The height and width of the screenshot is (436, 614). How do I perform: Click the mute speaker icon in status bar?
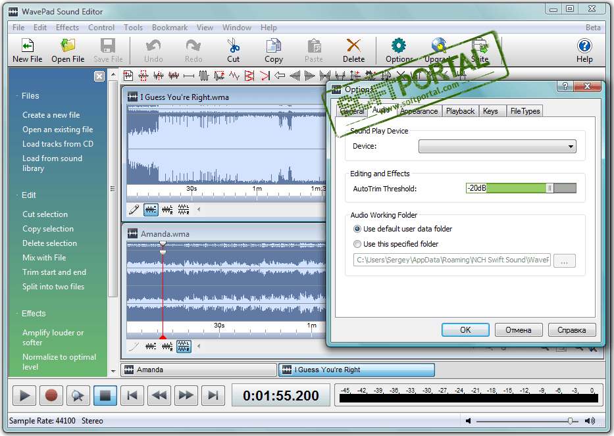tap(468, 421)
